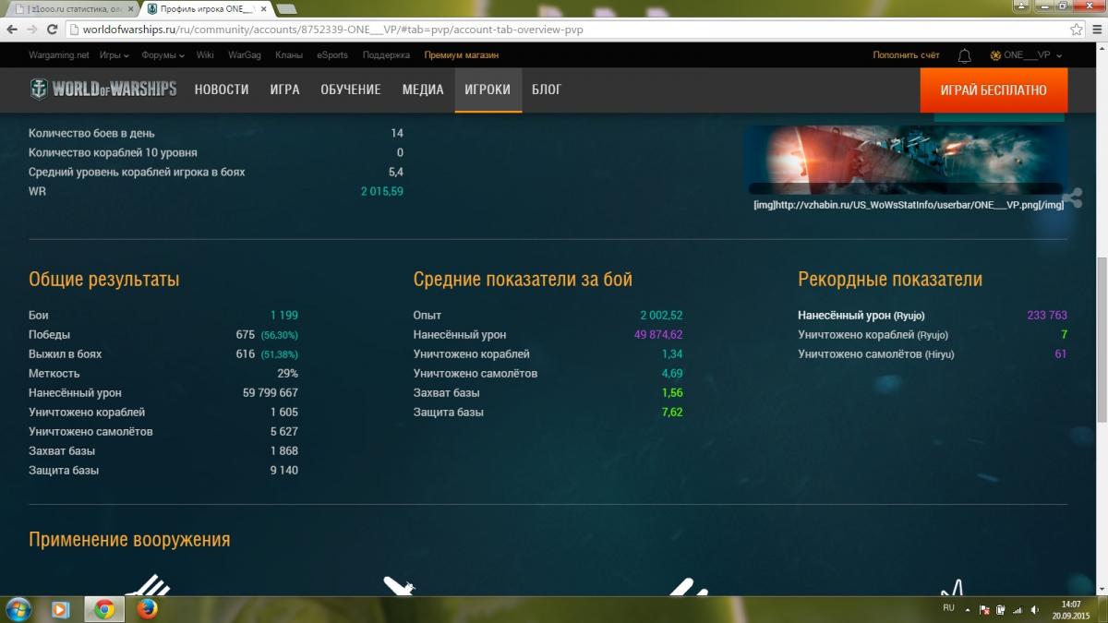Click the Пополнить счёт link
1108x623 pixels.
pos(906,55)
